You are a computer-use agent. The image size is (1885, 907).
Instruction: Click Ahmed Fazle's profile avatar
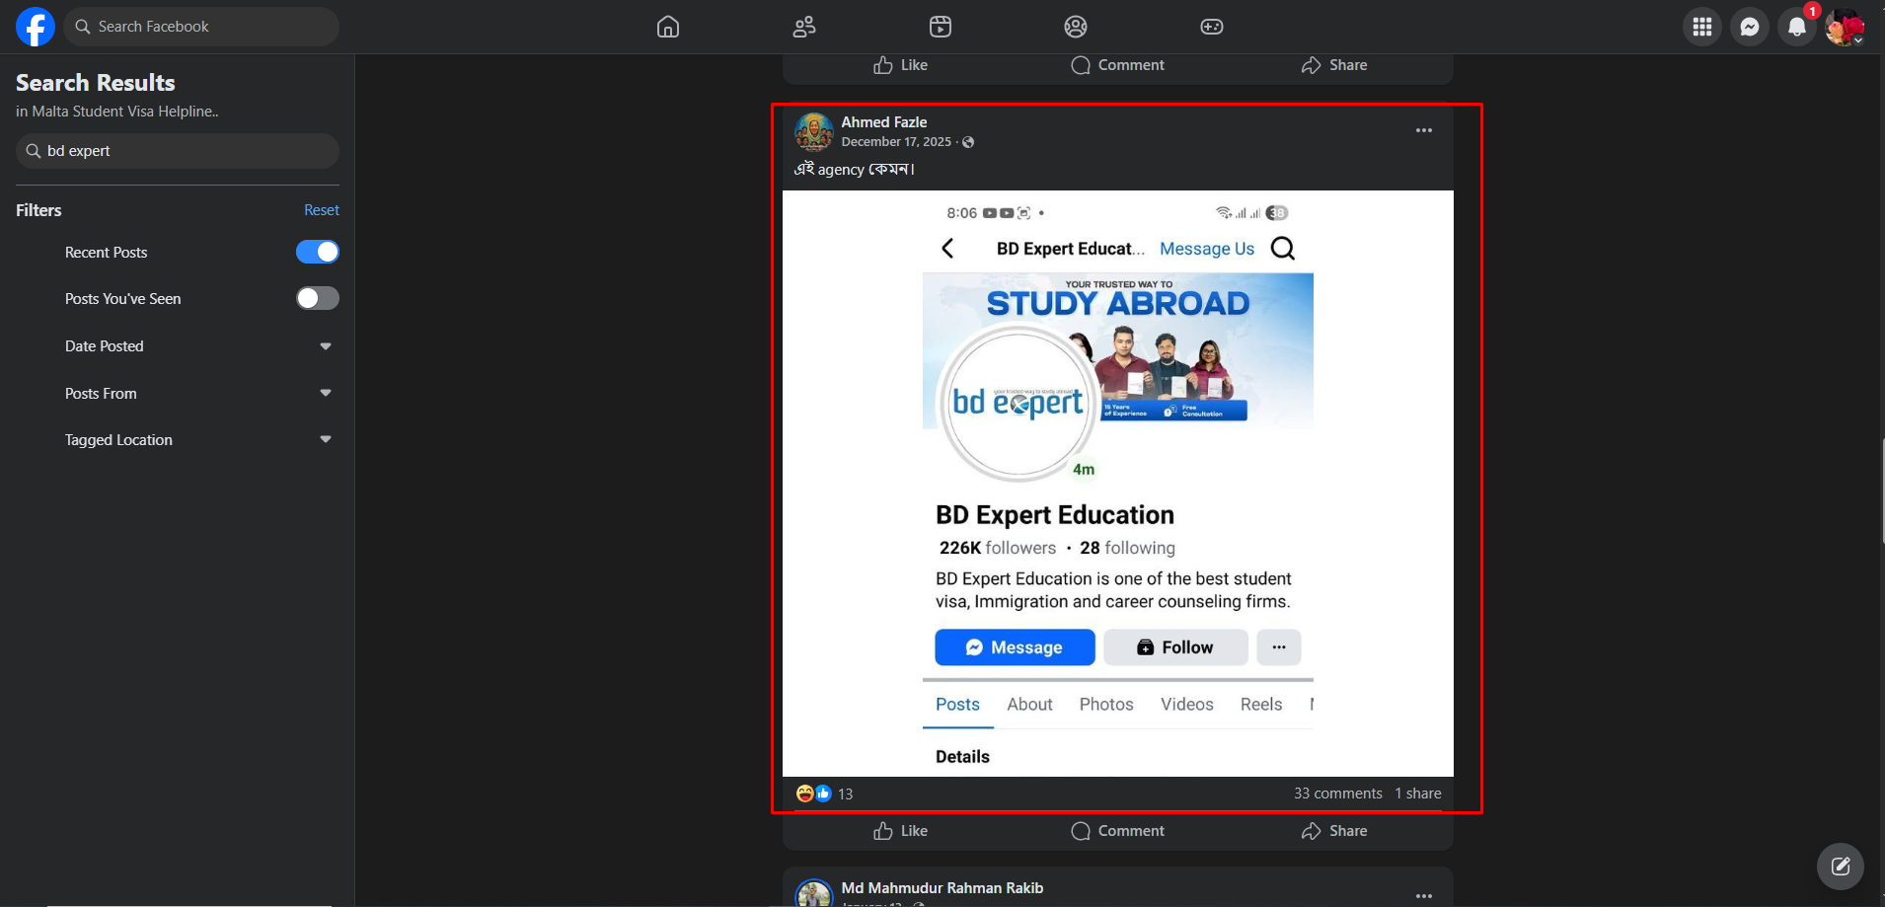click(x=814, y=131)
